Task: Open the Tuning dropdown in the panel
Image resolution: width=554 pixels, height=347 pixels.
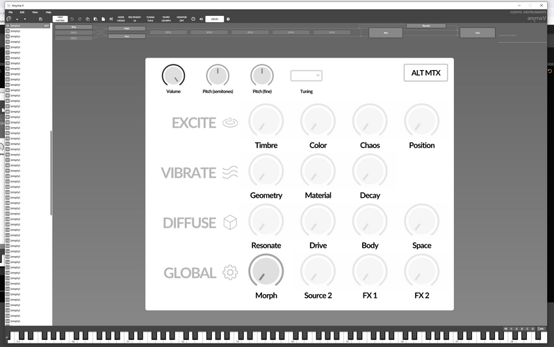Action: [x=307, y=76]
